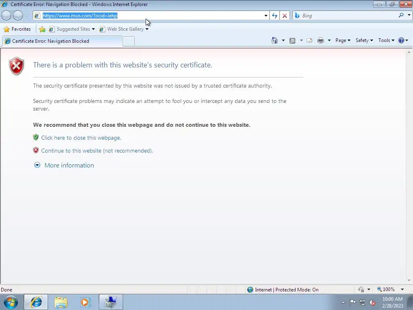Open the zoom level dropdown arrow
413x310 pixels.
(403, 289)
